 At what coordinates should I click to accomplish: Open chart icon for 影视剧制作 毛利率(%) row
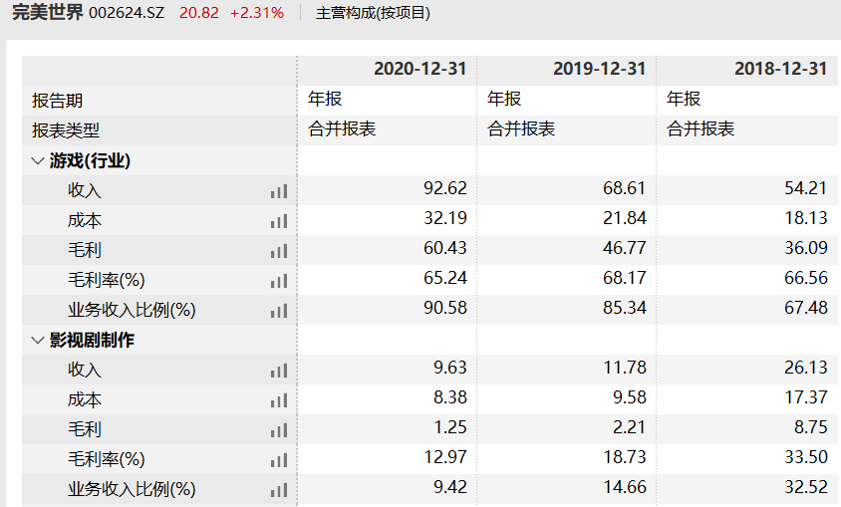279,460
